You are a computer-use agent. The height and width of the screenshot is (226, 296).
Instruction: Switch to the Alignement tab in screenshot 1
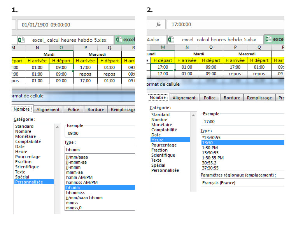click(x=48, y=109)
